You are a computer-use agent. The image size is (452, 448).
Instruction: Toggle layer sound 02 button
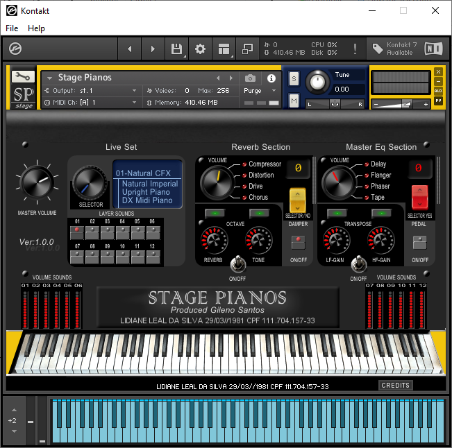pyautogui.click(x=92, y=232)
